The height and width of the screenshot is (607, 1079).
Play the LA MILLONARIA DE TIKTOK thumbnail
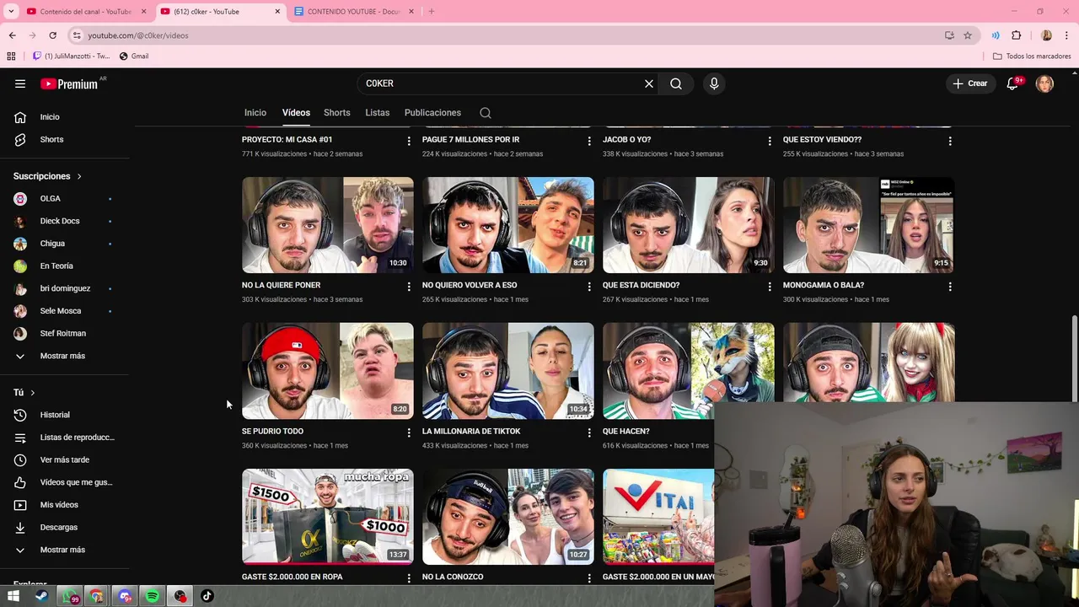[x=508, y=371]
